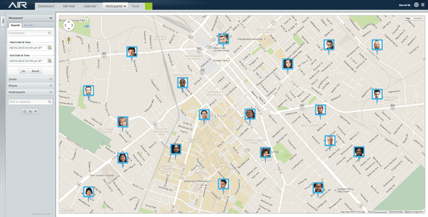Open the help question-mark icon
Image resolution: width=428 pixels, height=217 pixels.
click(x=416, y=5)
